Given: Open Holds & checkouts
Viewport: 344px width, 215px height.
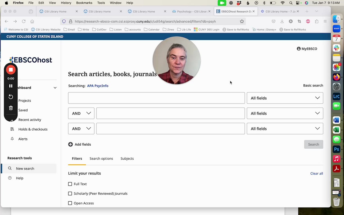Looking at the screenshot, I should [33, 129].
